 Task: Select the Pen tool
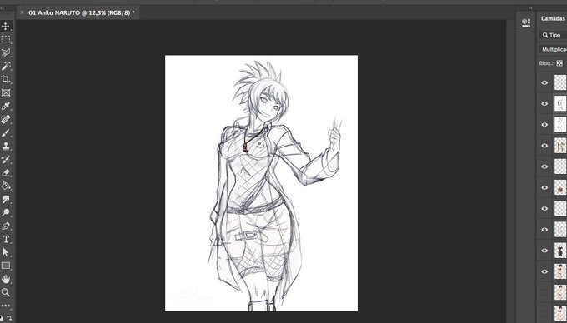[x=6, y=226]
